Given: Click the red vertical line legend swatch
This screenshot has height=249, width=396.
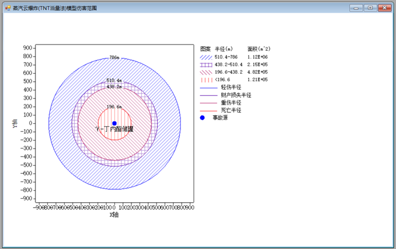Looking at the screenshot, I should pyautogui.click(x=206, y=80).
